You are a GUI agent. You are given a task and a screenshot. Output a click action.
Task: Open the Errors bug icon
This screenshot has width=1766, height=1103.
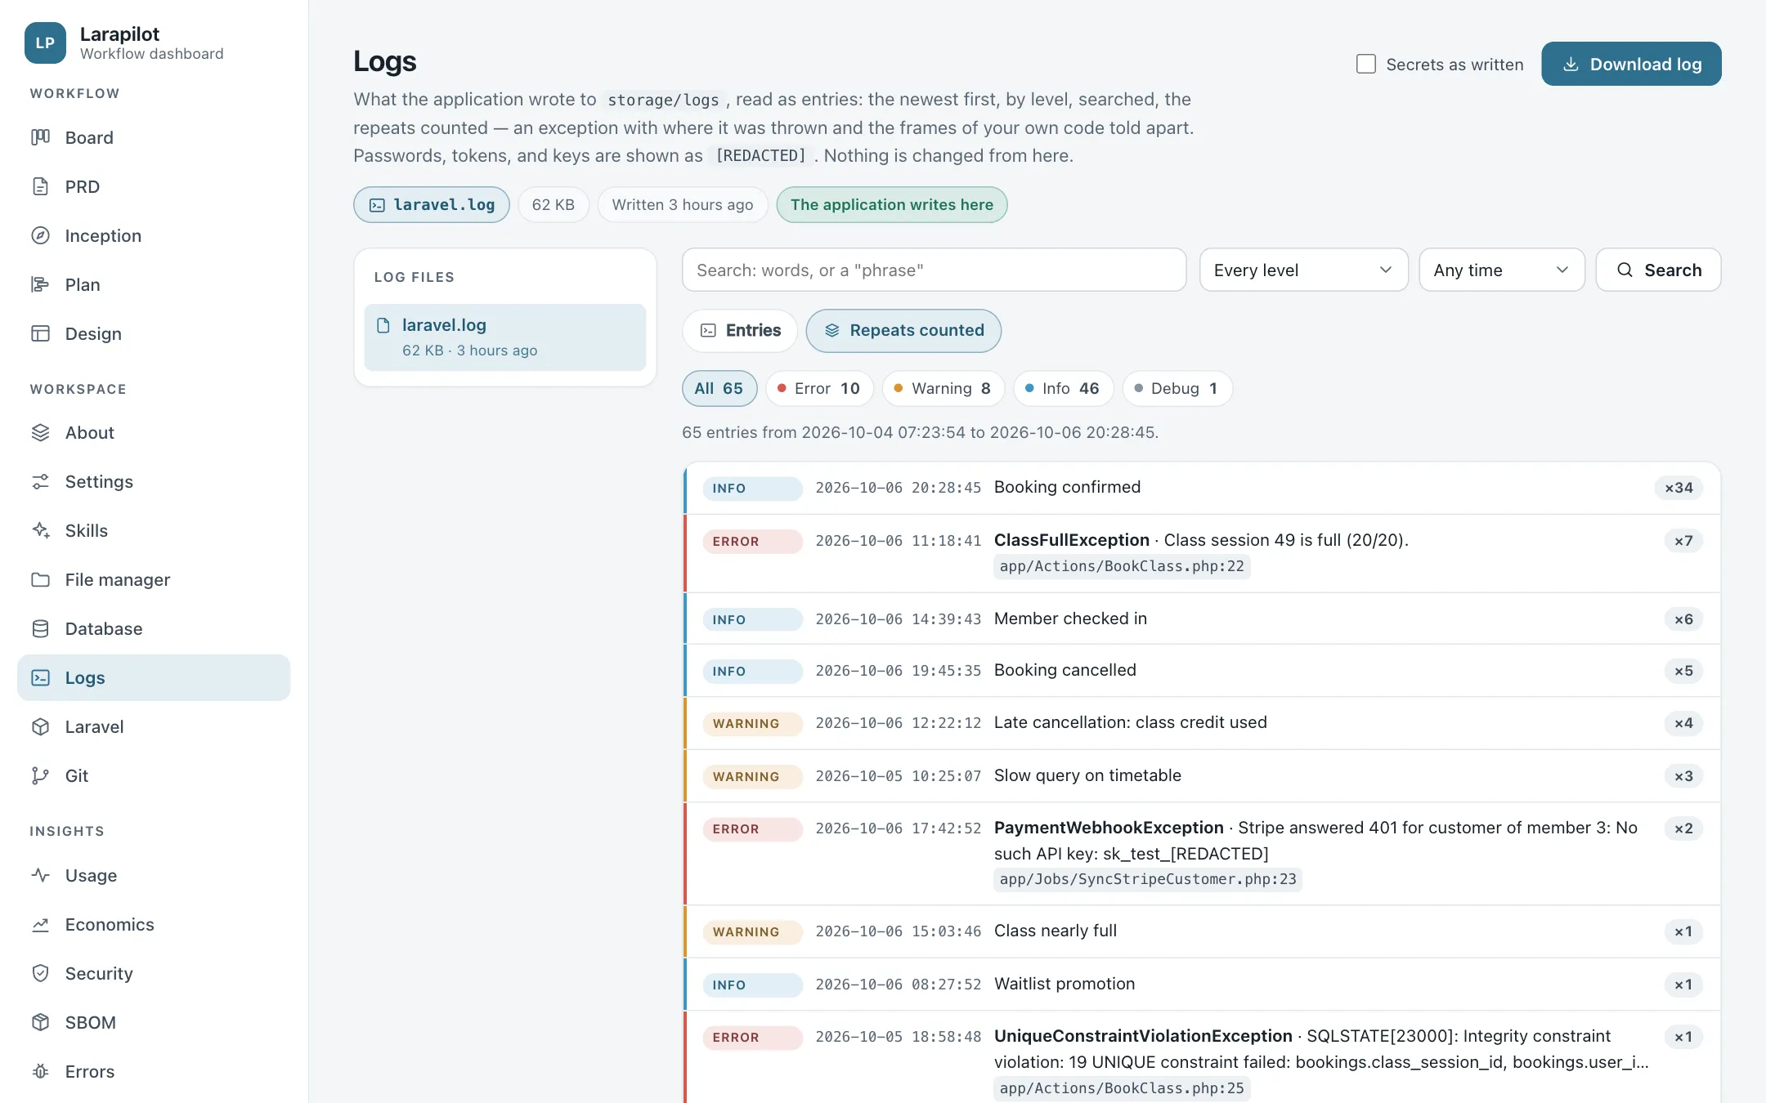coord(40,1071)
